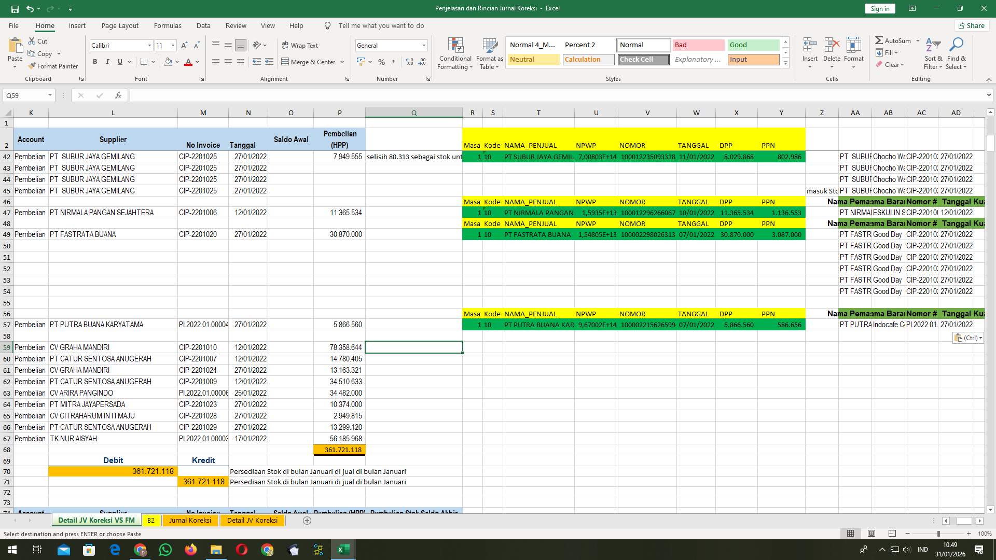The width and height of the screenshot is (996, 560).
Task: Open Sort & Filter options
Action: tap(933, 53)
